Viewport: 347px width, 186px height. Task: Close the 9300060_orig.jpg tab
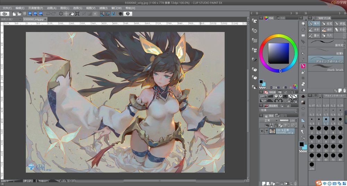[45, 19]
